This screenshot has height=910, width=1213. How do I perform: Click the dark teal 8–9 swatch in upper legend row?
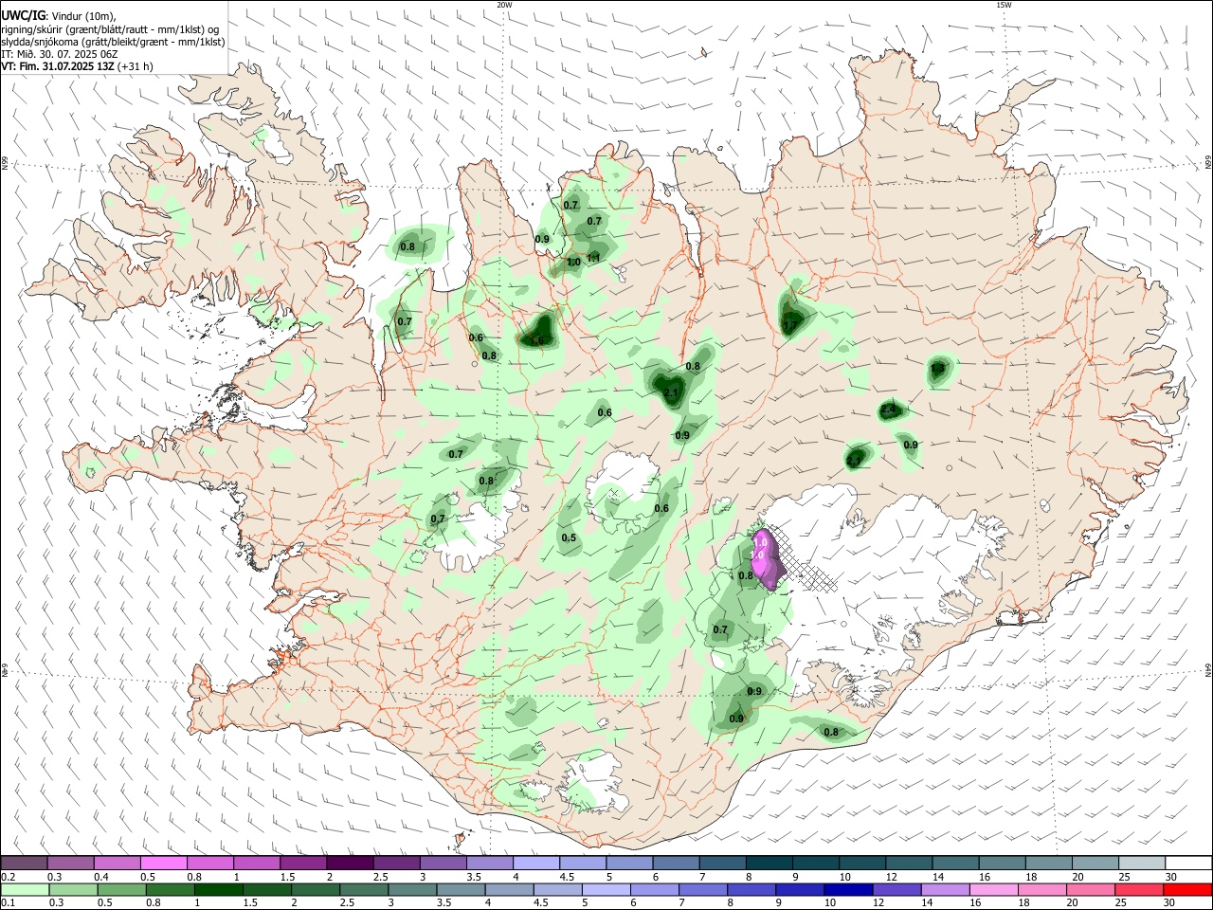768,863
